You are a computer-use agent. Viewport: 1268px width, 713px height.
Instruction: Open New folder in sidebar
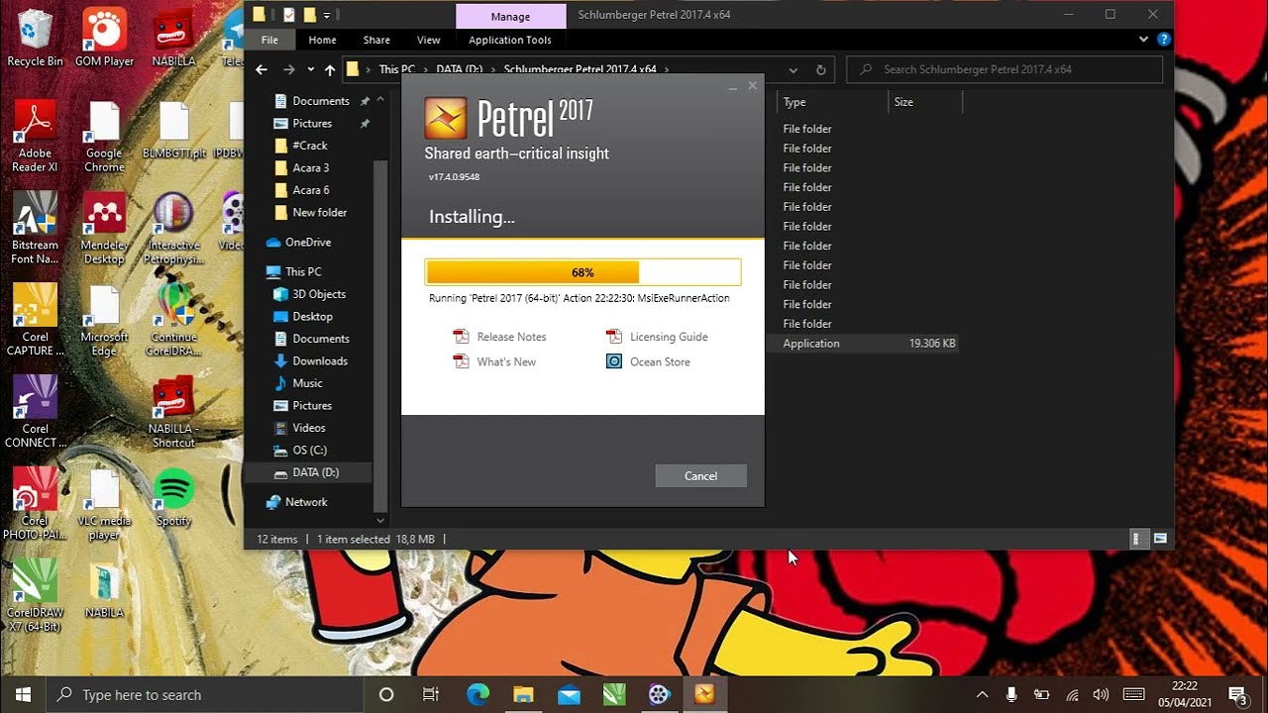click(x=310, y=212)
